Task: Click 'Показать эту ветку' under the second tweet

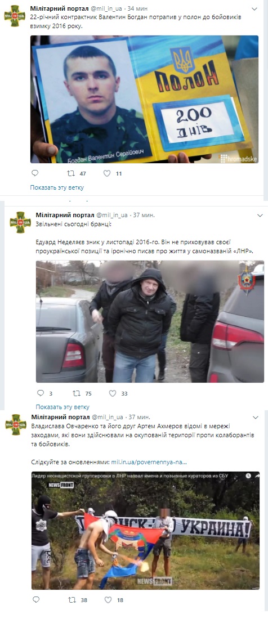Action: tap(62, 407)
